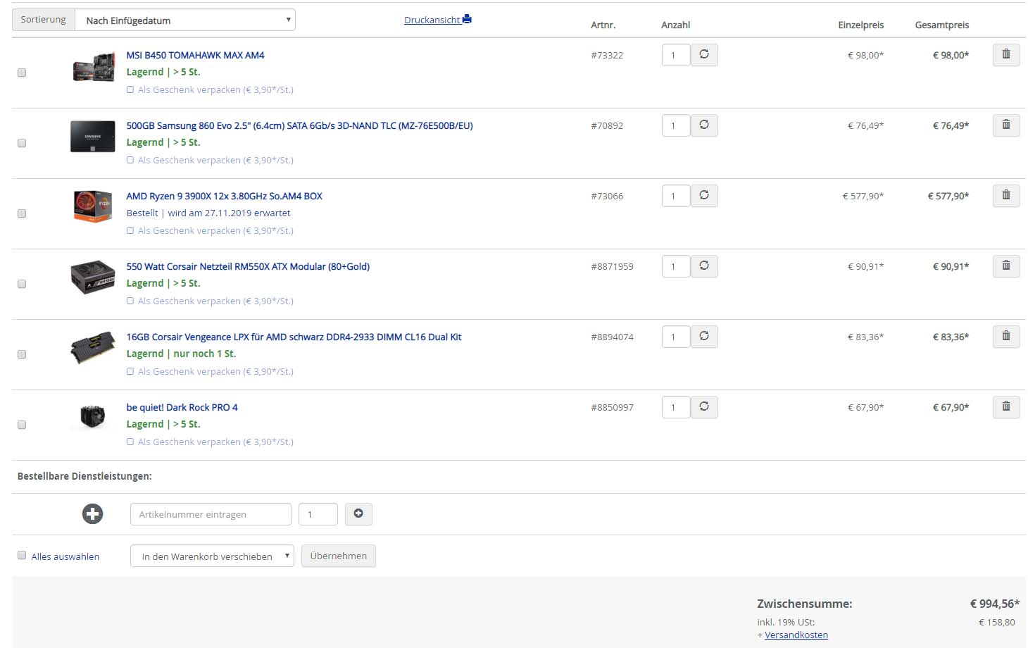Select the Corsair Vengeance LPX row checkbox

[22, 354]
